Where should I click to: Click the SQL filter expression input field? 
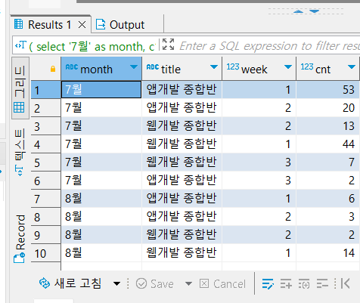269,46
